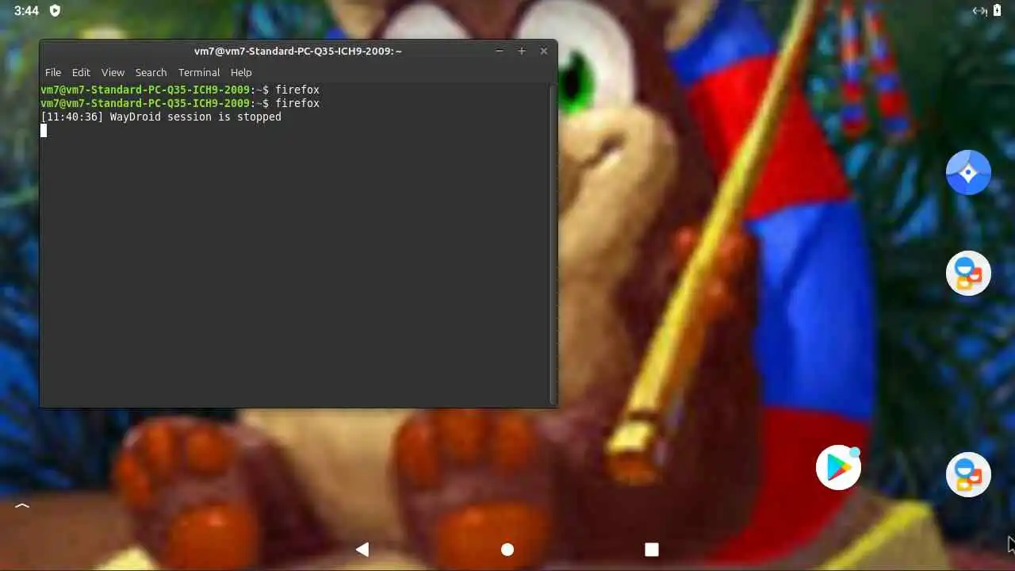Click the first 'firefox' command line

(x=180, y=90)
